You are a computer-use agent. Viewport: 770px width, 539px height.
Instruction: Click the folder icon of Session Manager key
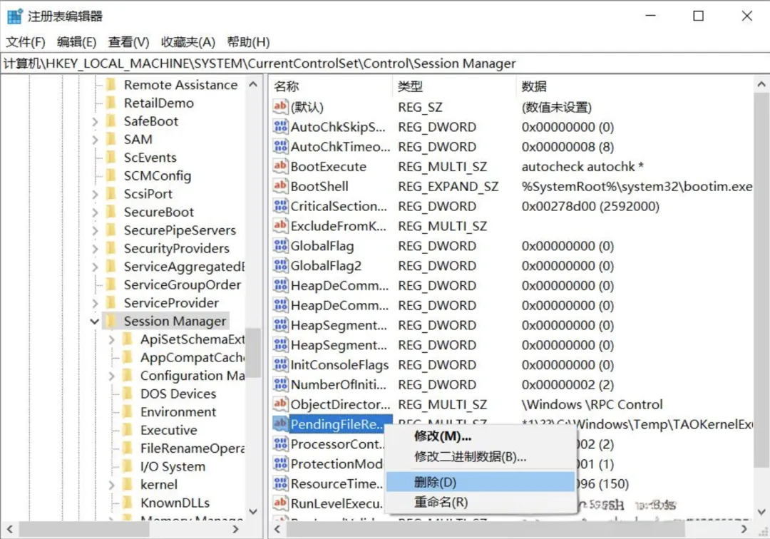click(x=111, y=321)
